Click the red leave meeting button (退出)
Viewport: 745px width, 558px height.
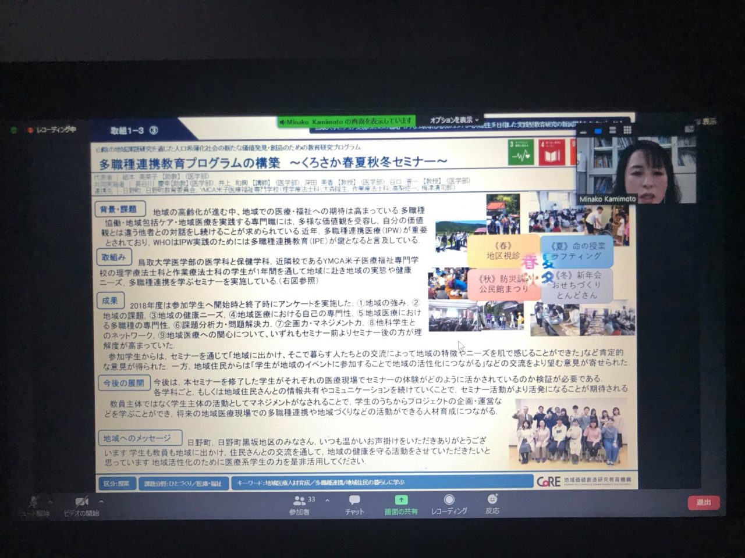tap(703, 502)
